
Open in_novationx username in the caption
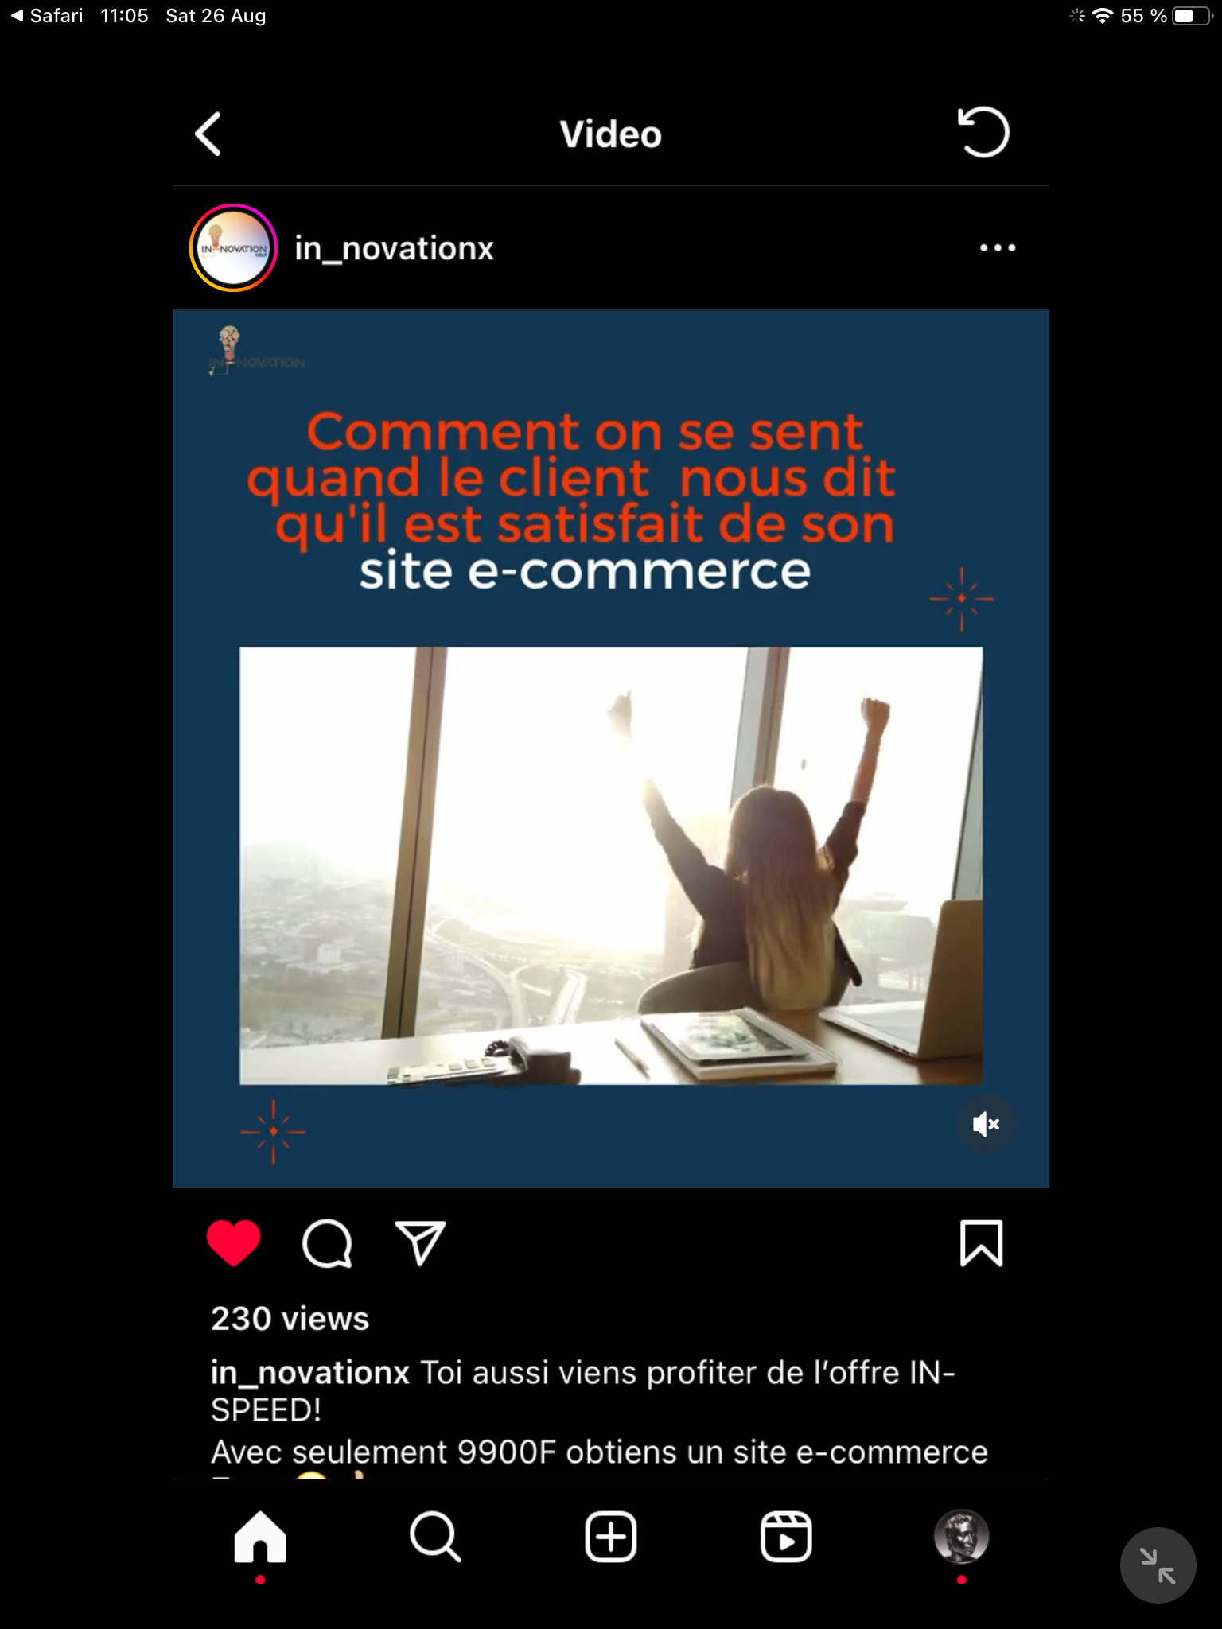[x=309, y=1373]
